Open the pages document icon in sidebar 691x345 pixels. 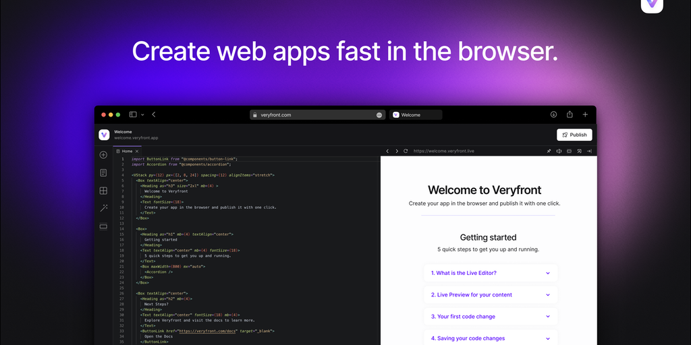click(103, 173)
